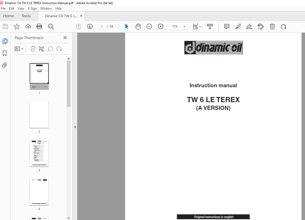Open the File menu
The image size is (305, 220).
(3, 8)
